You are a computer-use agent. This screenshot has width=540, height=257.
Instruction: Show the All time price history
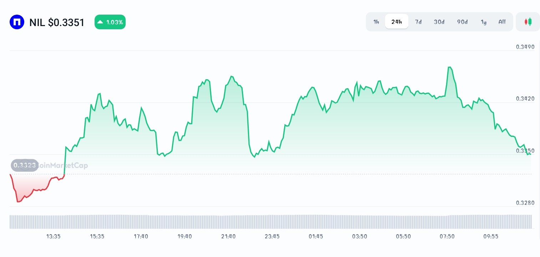pyautogui.click(x=502, y=22)
